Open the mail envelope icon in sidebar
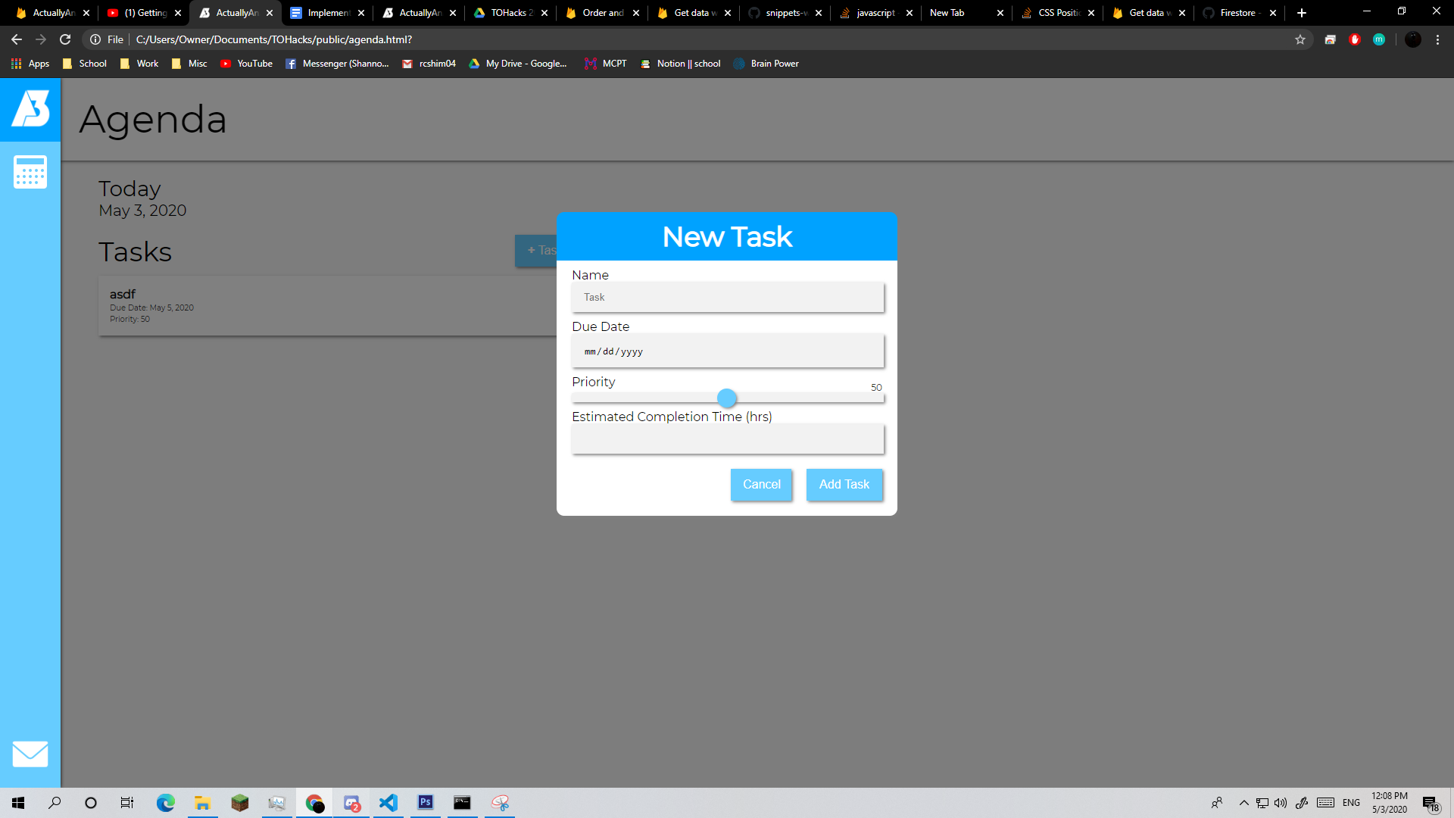This screenshot has height=818, width=1454. click(30, 754)
